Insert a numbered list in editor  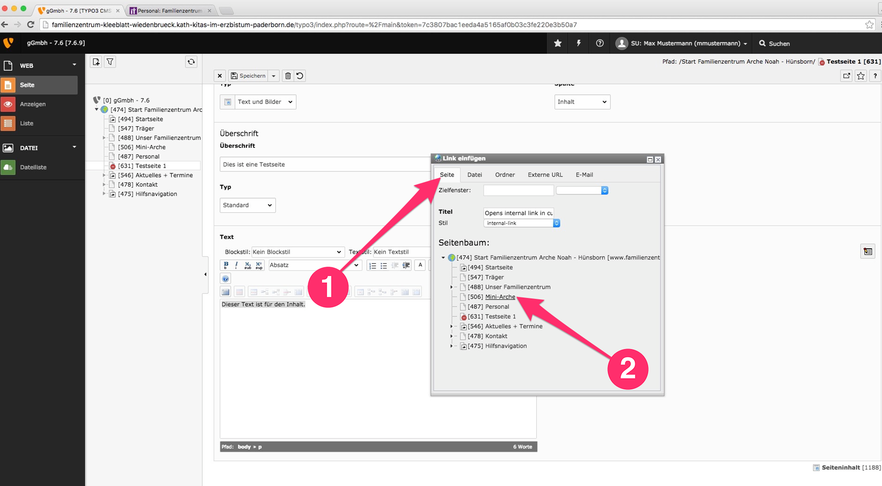click(x=373, y=265)
